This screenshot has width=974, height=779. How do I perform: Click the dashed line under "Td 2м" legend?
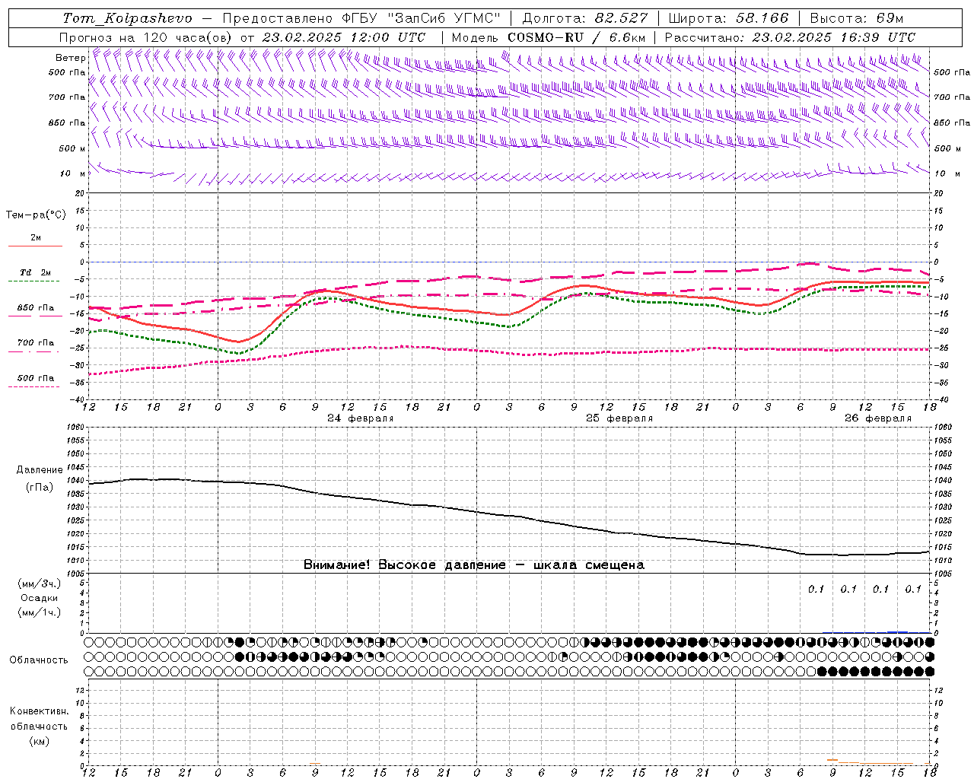click(34, 281)
